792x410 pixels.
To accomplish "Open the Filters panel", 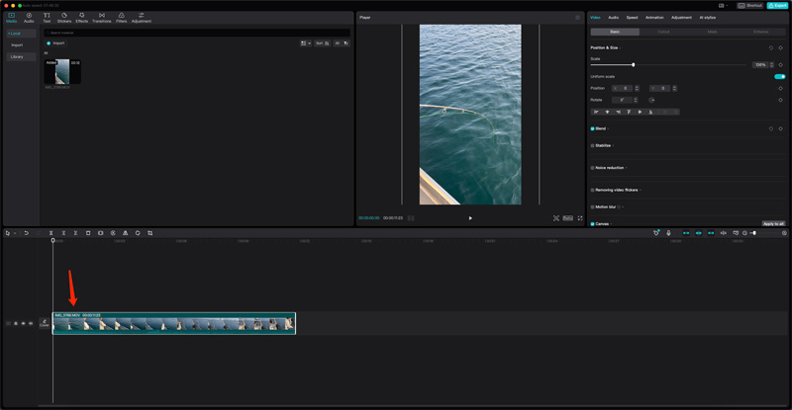I will (x=122, y=17).
